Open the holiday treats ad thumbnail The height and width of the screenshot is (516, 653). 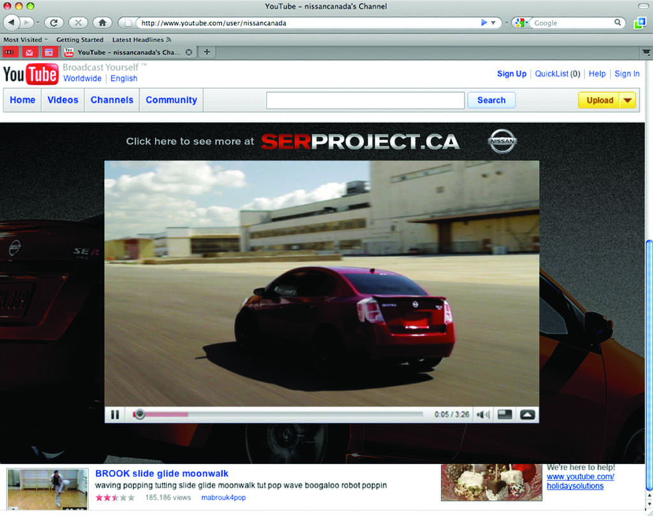tap(492, 482)
